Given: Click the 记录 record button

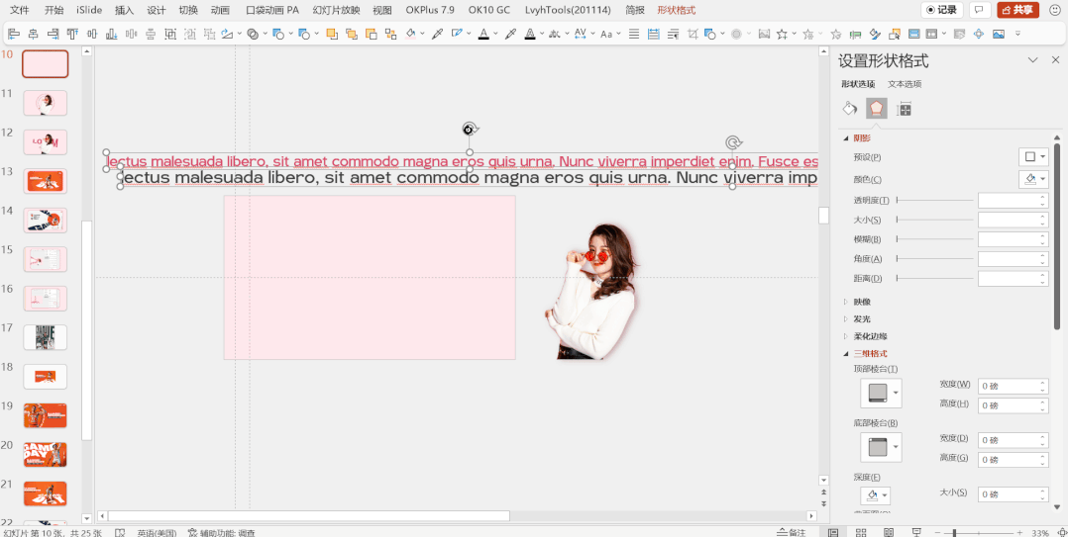Looking at the screenshot, I should pos(941,10).
